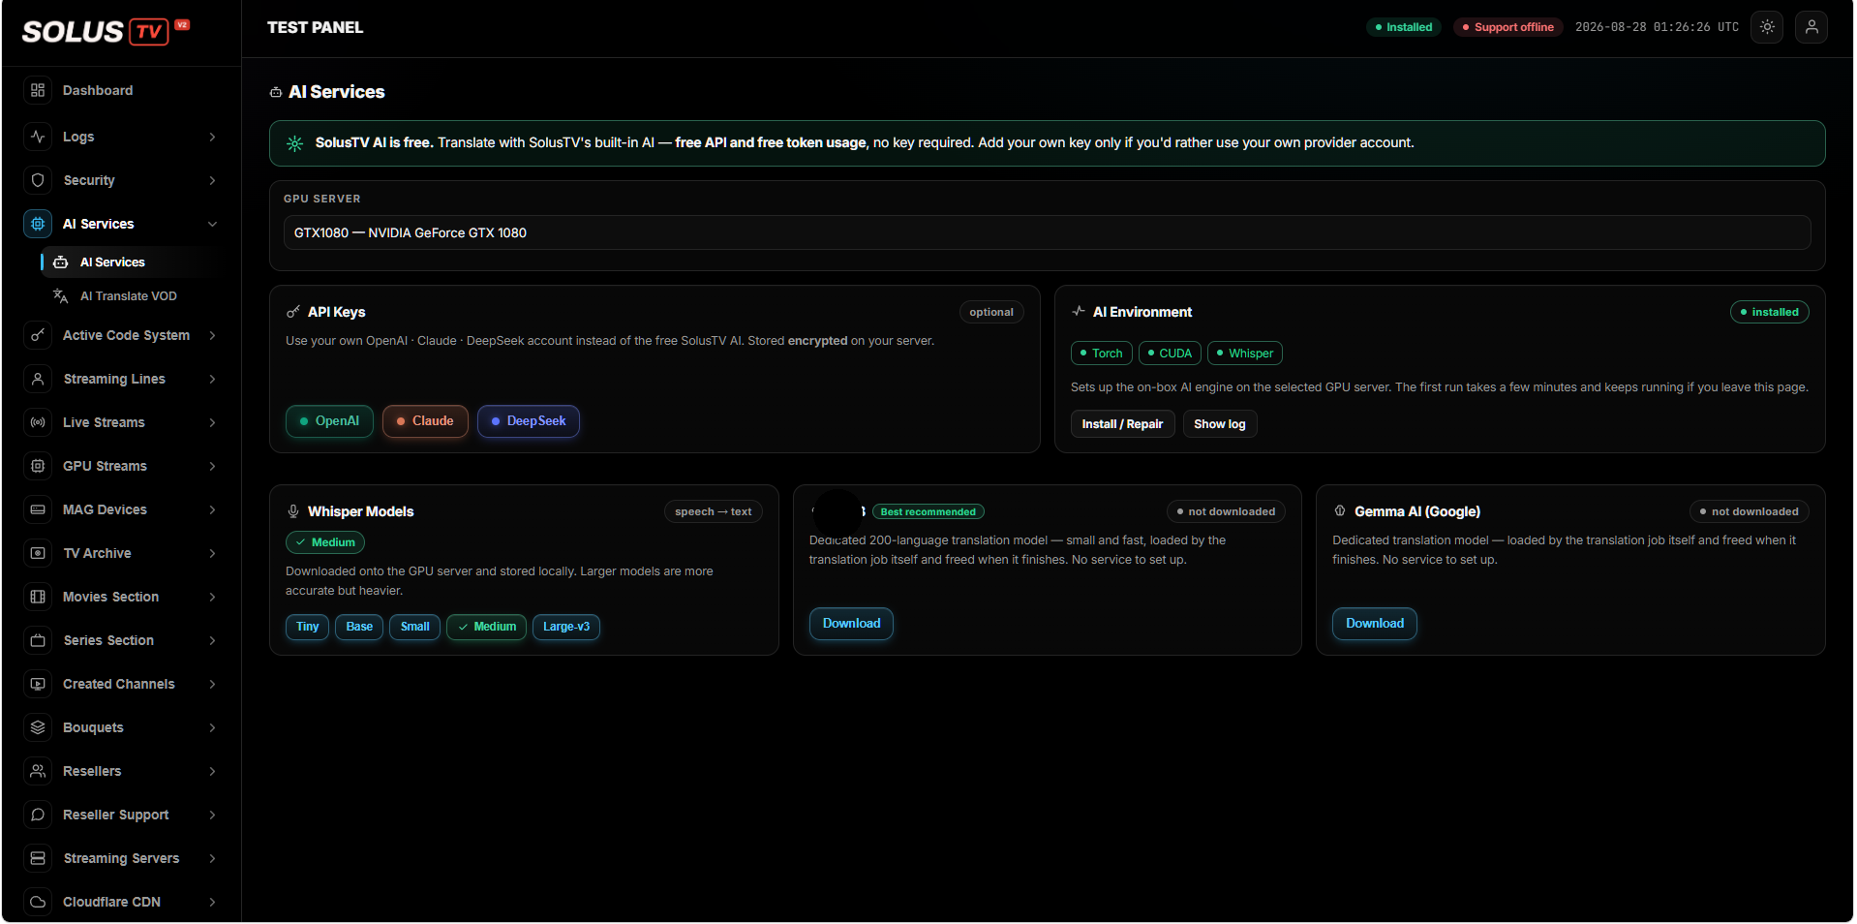Open the Dashboard menu item
The width and height of the screenshot is (1857, 924).
(x=121, y=90)
